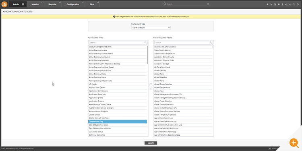Select App-V Publishing Operational Log test
302x151 pixels.
pyautogui.click(x=183, y=135)
